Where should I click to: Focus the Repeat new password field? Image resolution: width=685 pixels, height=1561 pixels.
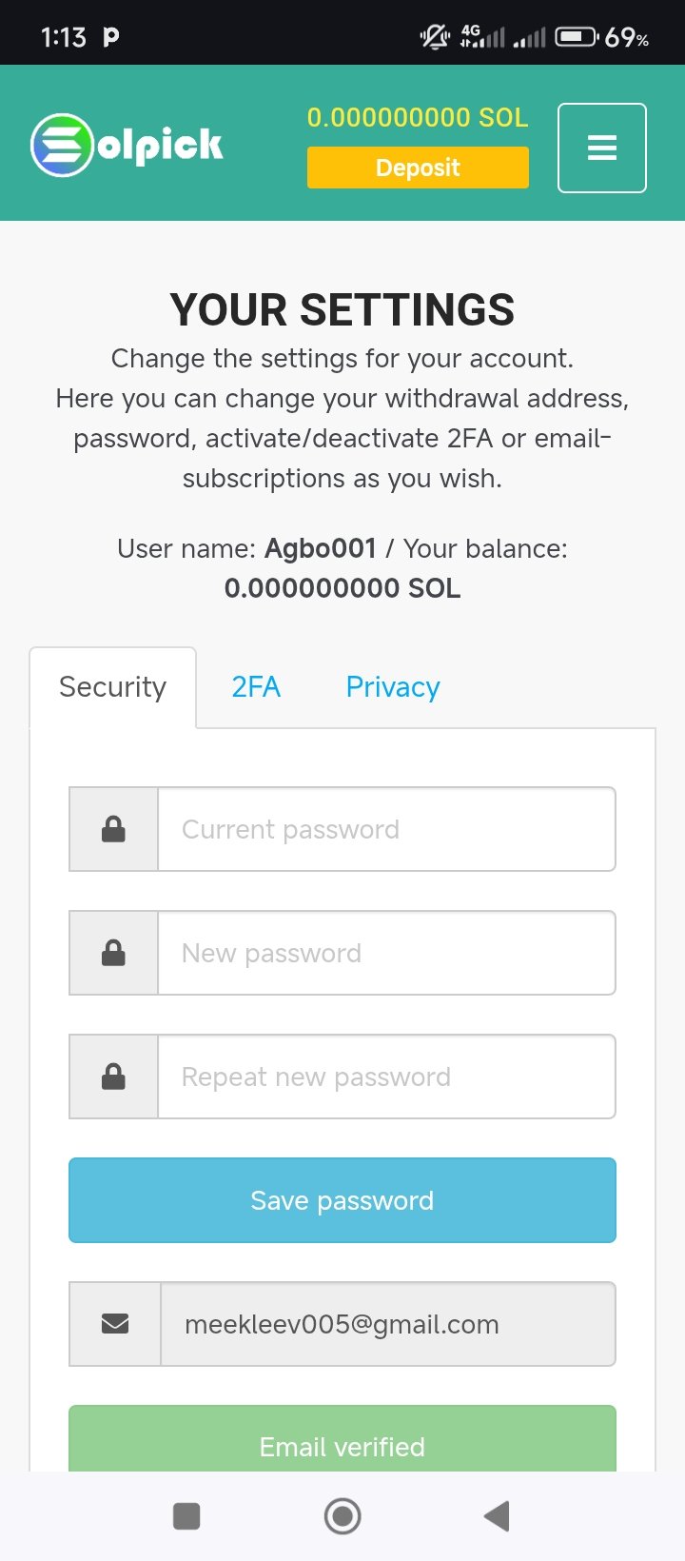[387, 1077]
